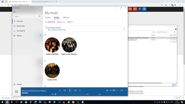The height and width of the screenshot is (104, 185).
Task: Click the Twitter share button on webpage
Action: (x=144, y=9)
